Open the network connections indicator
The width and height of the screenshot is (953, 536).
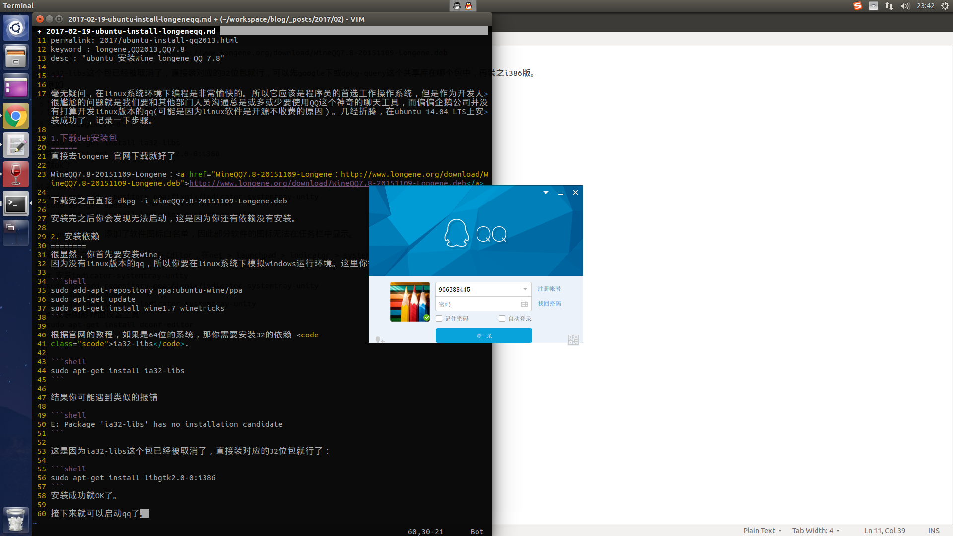889,6
